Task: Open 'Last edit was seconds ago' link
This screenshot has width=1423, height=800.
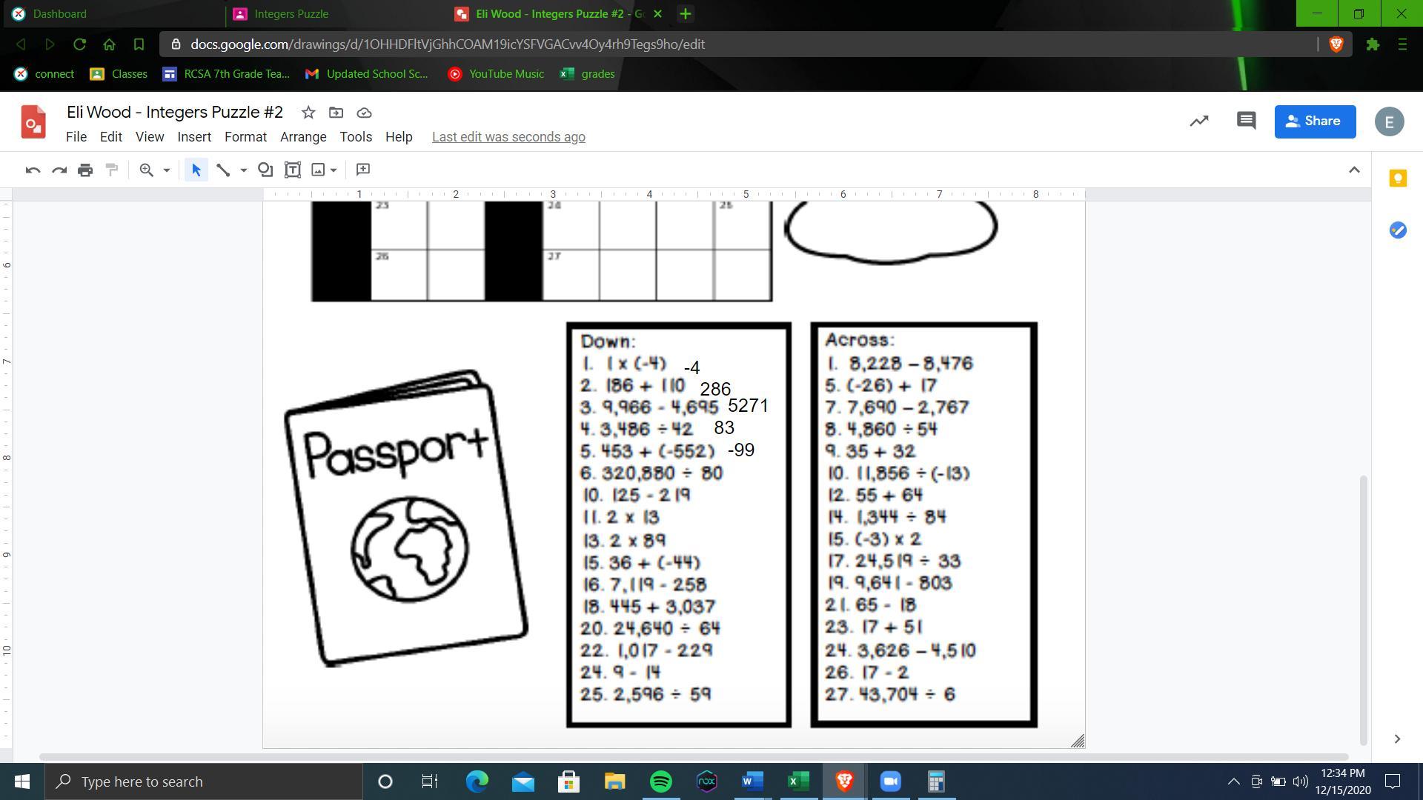Action: 508,137
